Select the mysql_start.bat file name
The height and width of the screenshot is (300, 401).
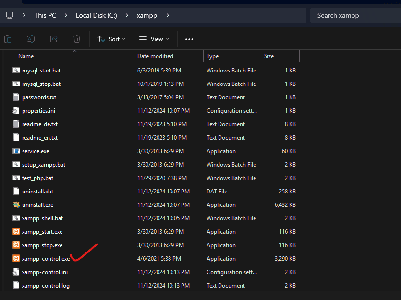pos(41,71)
